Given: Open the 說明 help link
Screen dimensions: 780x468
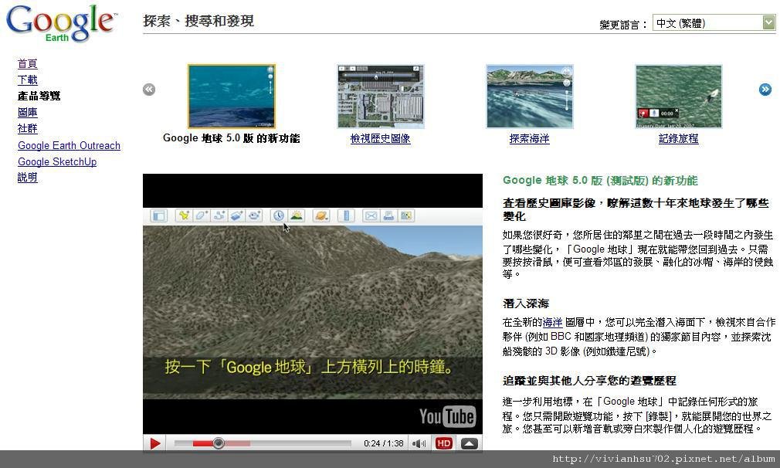Looking at the screenshot, I should [27, 177].
